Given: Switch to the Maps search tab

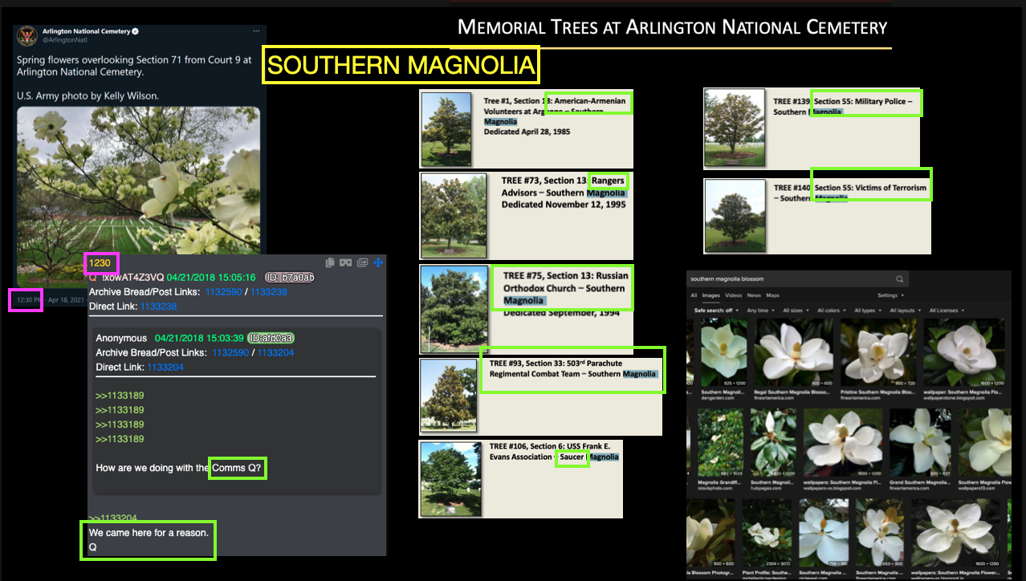Looking at the screenshot, I should pos(773,295).
